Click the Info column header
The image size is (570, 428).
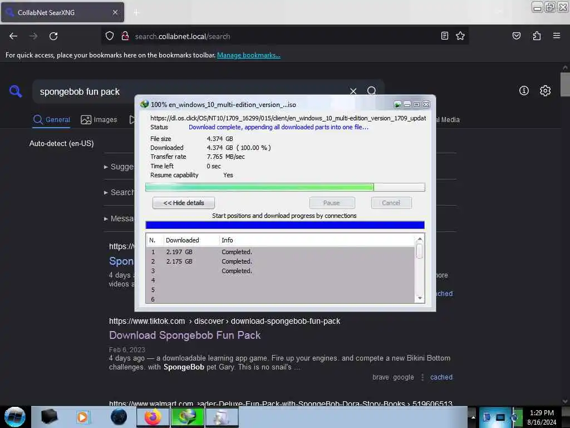tap(316, 240)
